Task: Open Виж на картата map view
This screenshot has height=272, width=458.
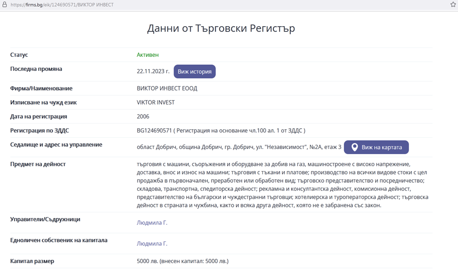Action: (x=376, y=147)
